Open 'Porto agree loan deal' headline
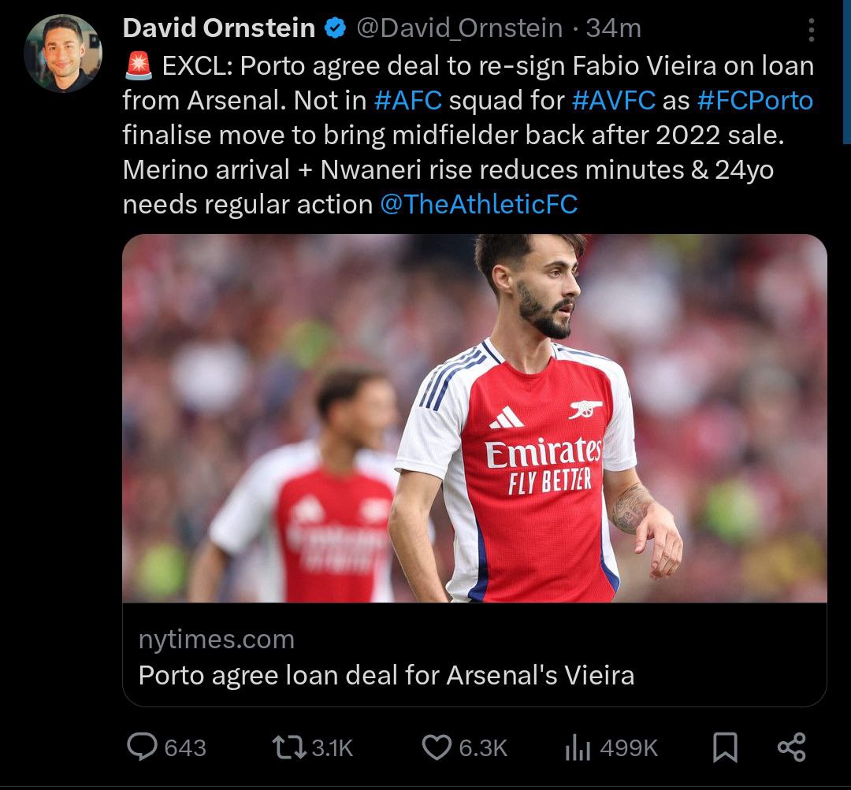Screen dimensions: 851x790 tap(386, 675)
